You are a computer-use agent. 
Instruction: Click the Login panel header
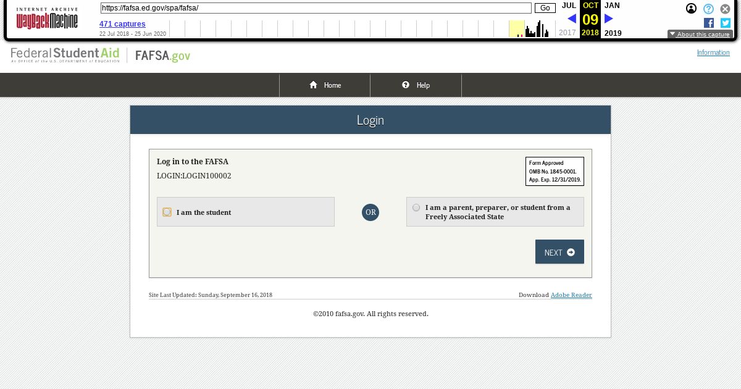[371, 120]
